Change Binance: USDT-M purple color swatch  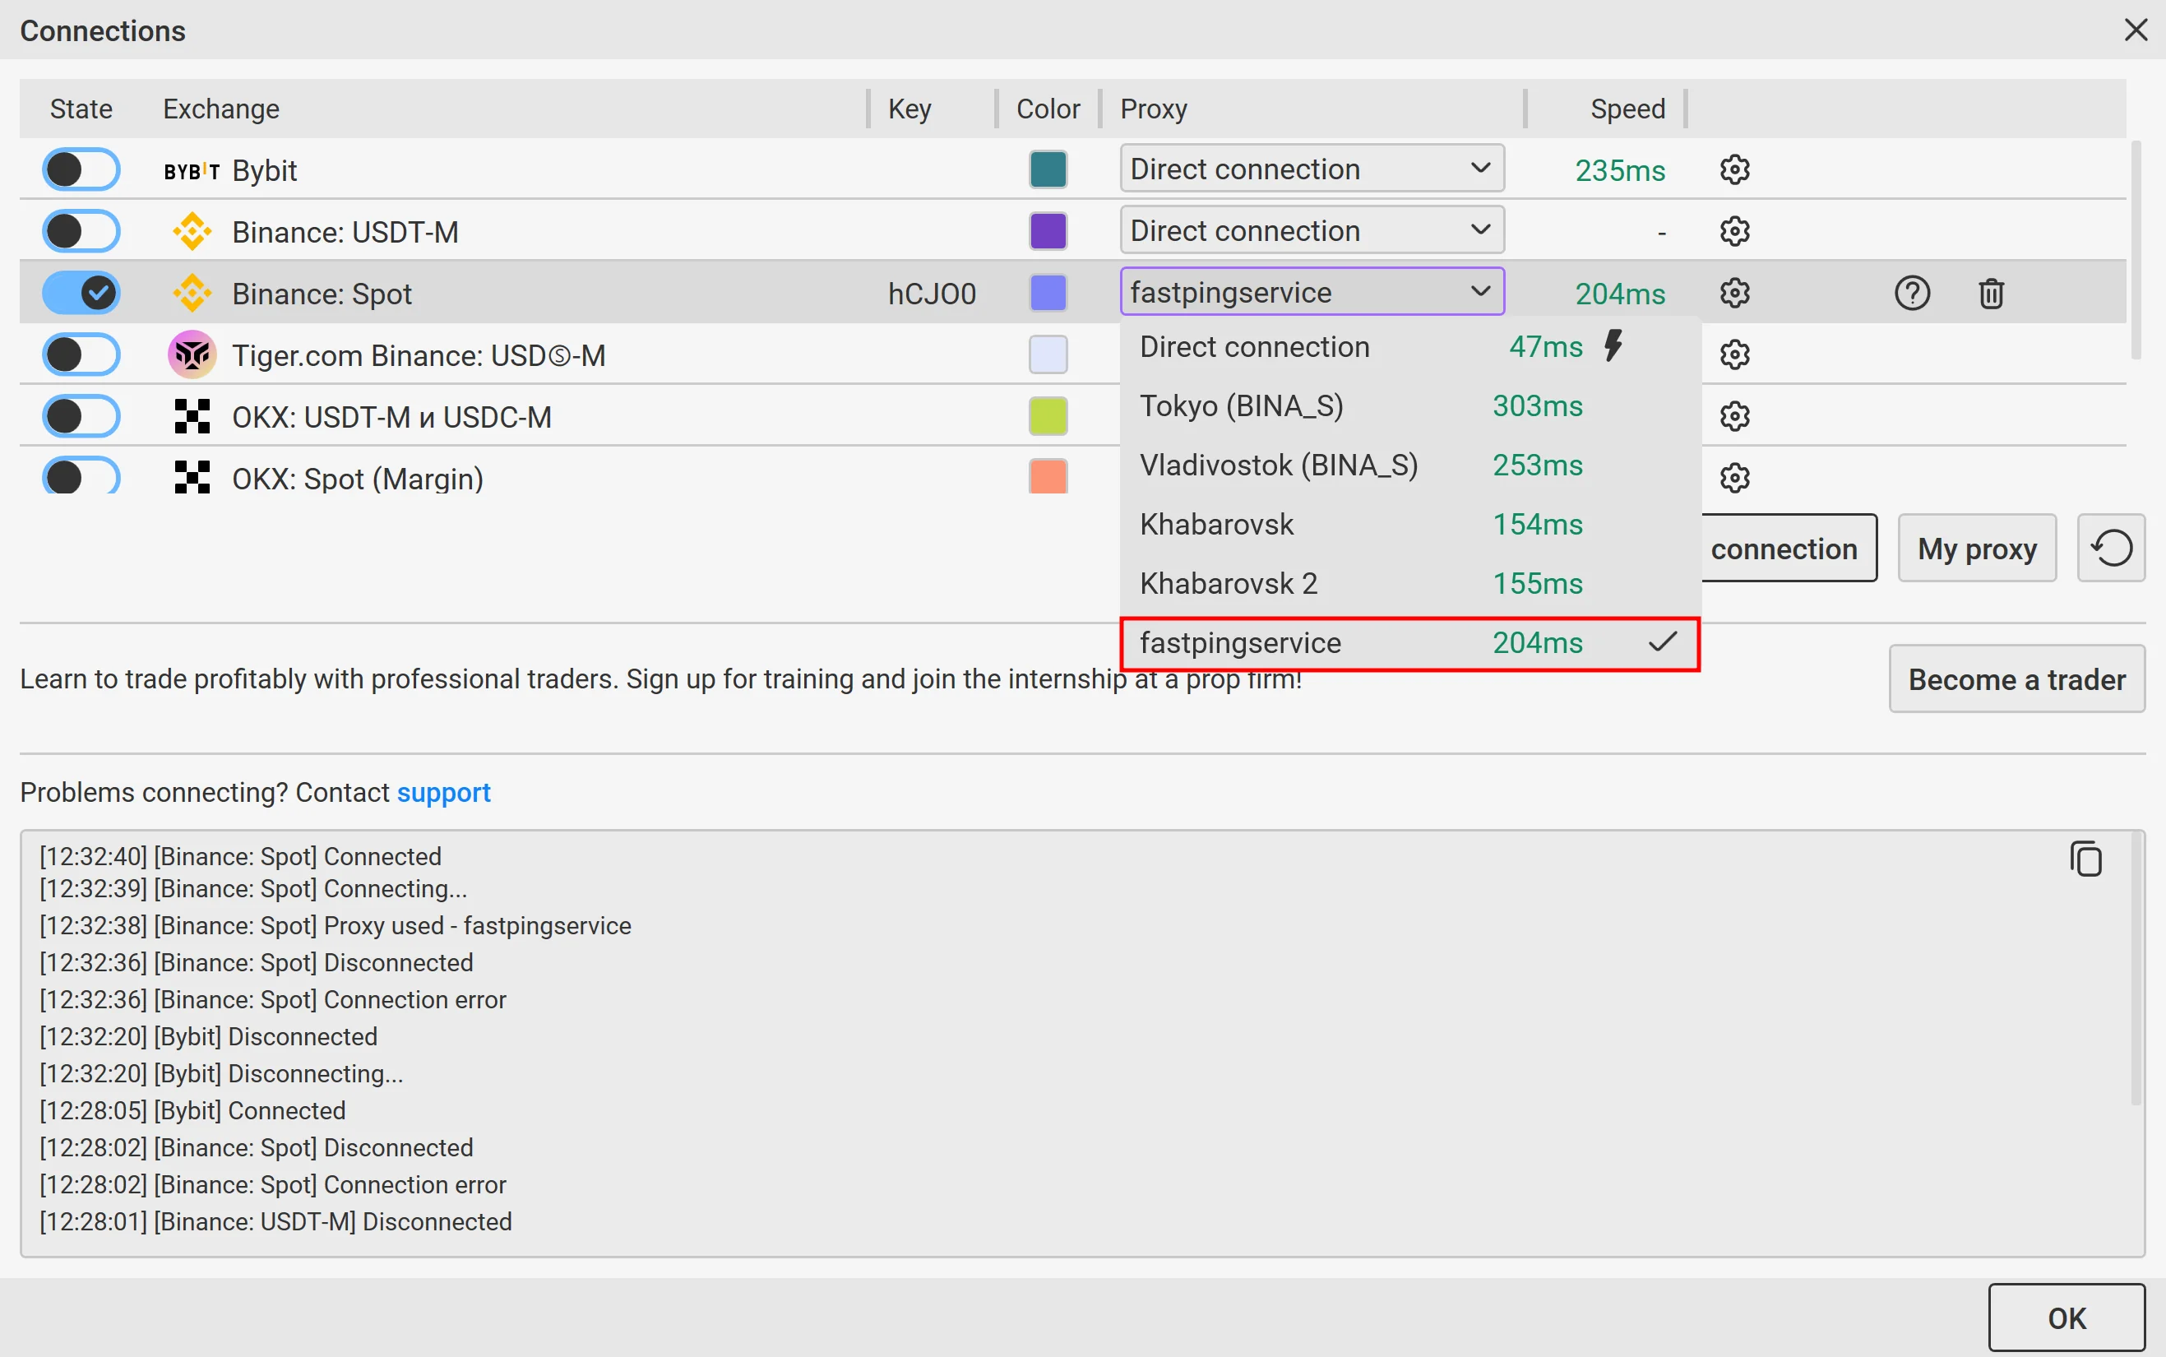pos(1047,232)
